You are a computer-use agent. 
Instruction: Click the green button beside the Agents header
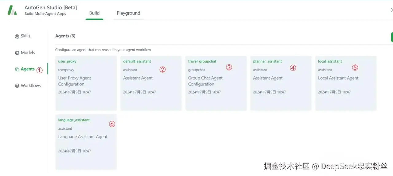(392, 37)
